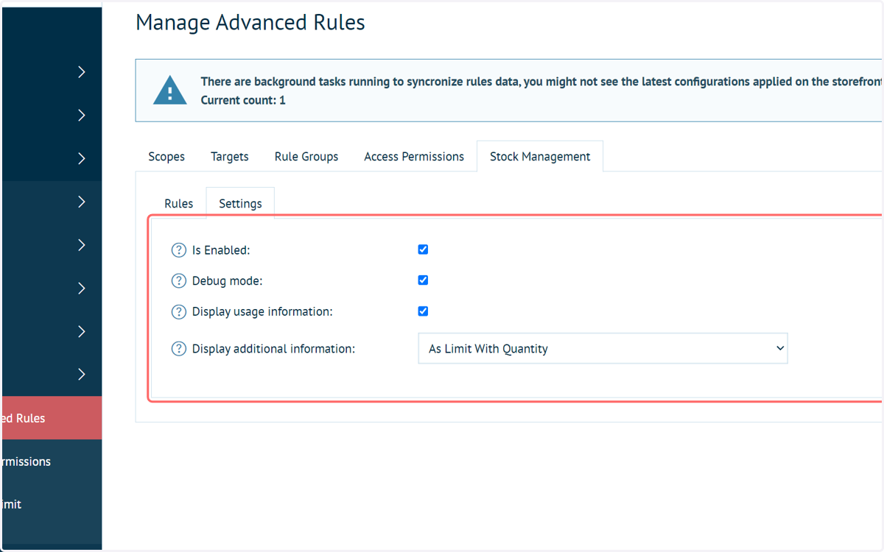
Task: Click the Manage Advanced Rules heading
Action: pos(250,23)
